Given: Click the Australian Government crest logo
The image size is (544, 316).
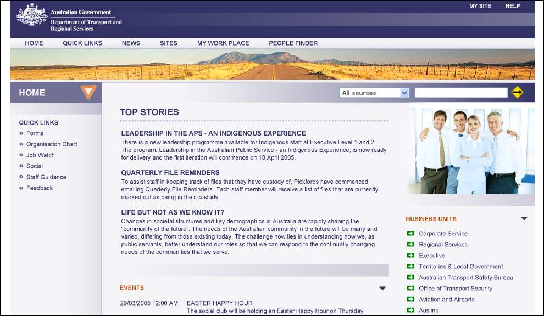Looking at the screenshot, I should click(31, 15).
